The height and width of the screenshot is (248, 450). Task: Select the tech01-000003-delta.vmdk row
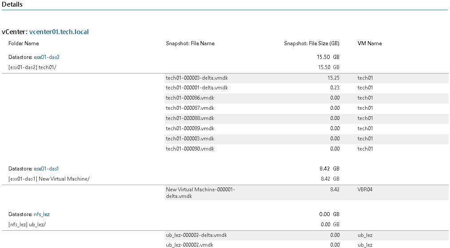[307, 78]
